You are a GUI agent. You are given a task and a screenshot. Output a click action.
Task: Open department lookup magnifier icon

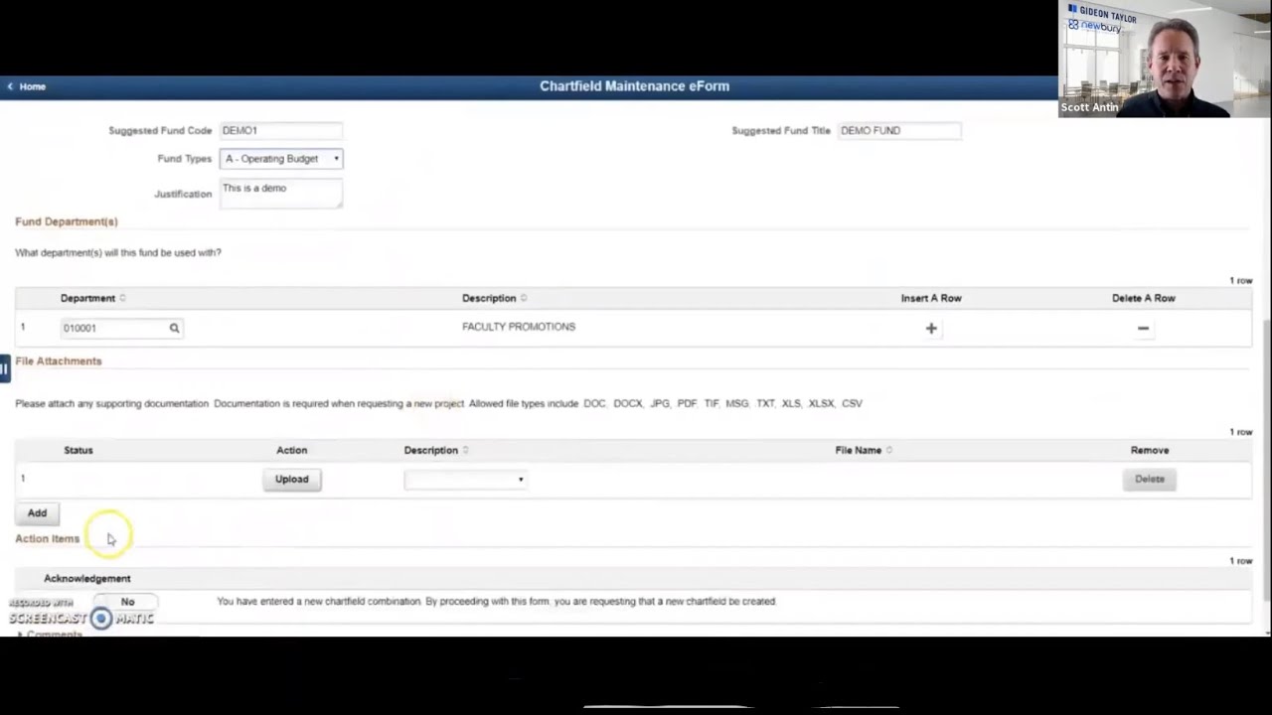point(174,328)
